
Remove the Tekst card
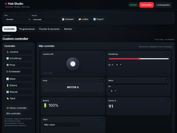point(102,120)
